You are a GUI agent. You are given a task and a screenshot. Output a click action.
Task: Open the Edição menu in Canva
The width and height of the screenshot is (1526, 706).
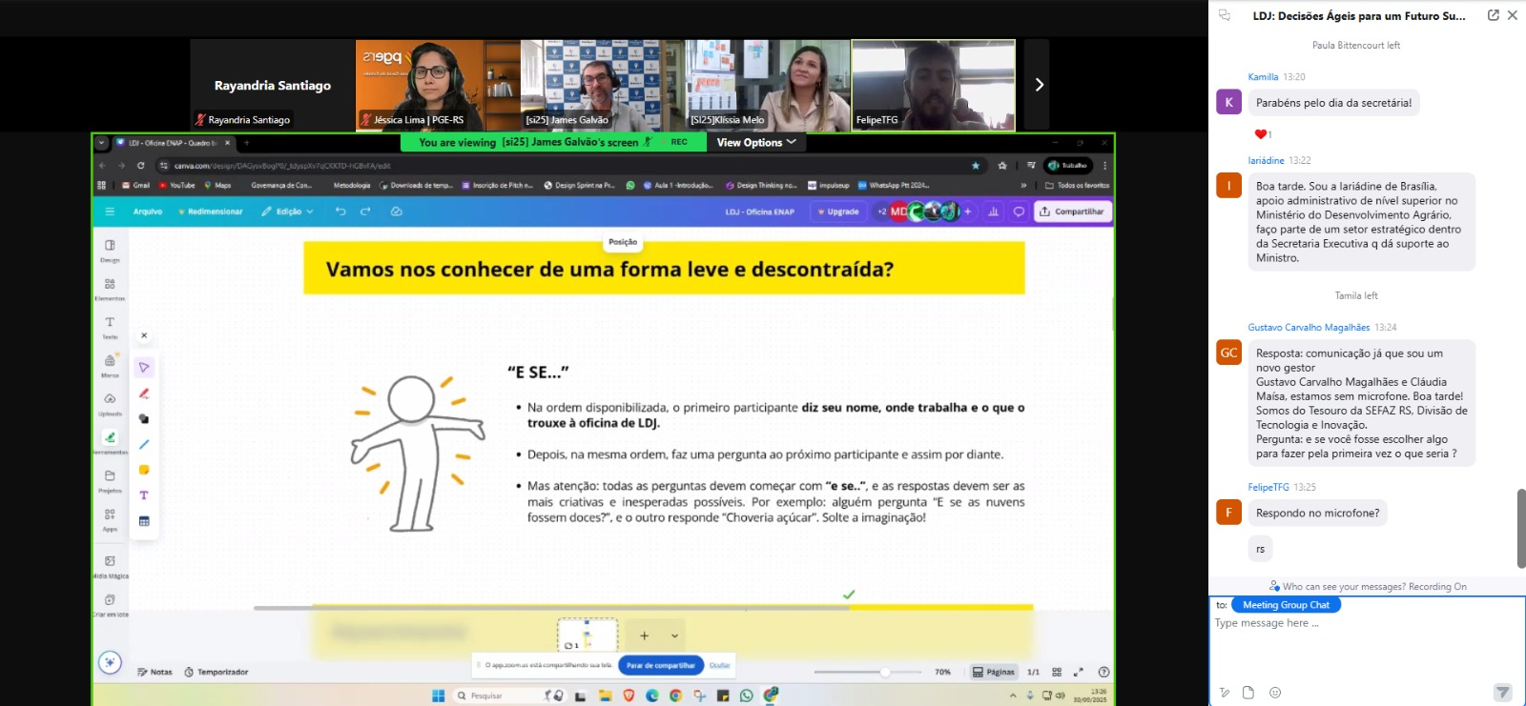pyautogui.click(x=288, y=212)
